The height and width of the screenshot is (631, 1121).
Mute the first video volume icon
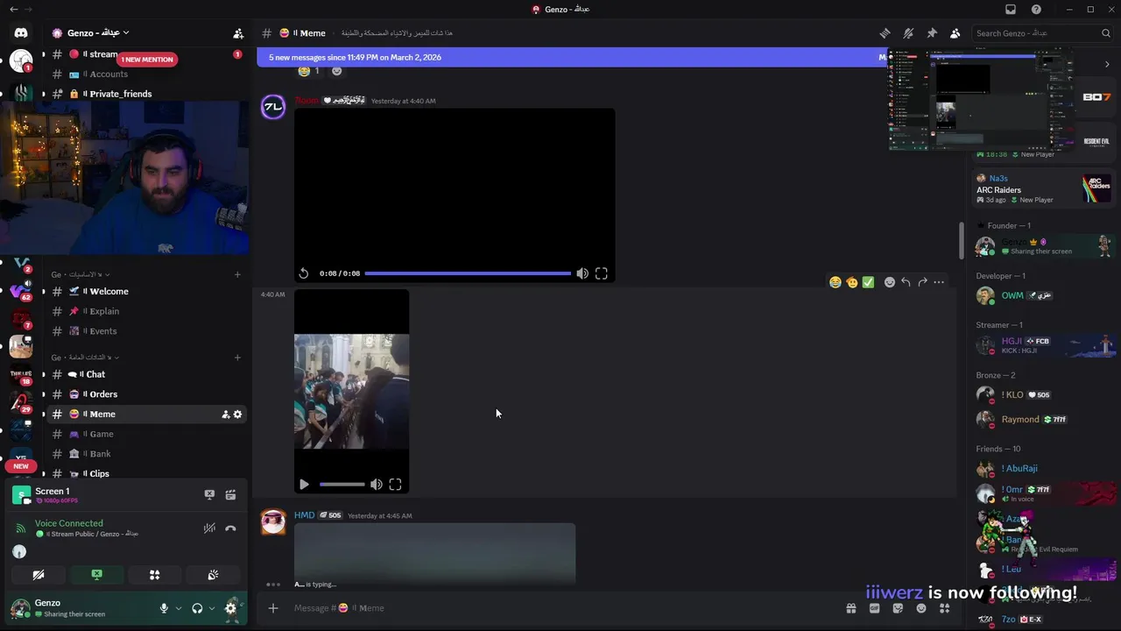click(x=582, y=273)
